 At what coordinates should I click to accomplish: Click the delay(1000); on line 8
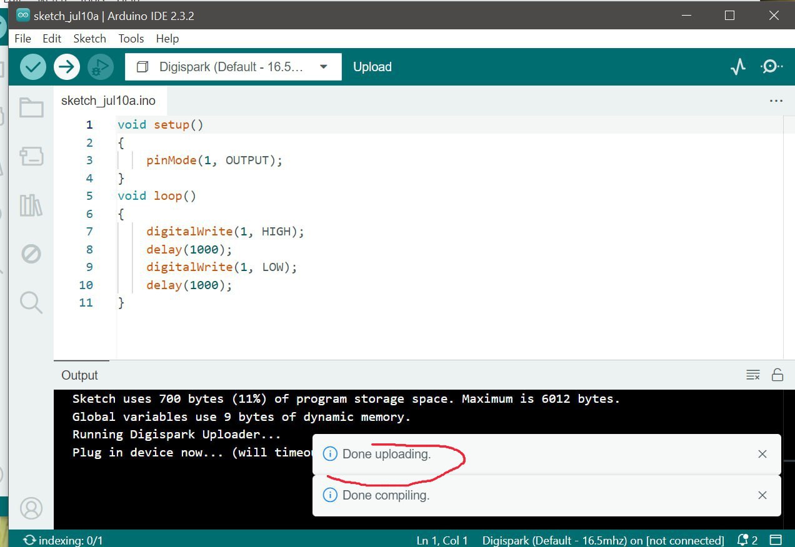point(189,250)
